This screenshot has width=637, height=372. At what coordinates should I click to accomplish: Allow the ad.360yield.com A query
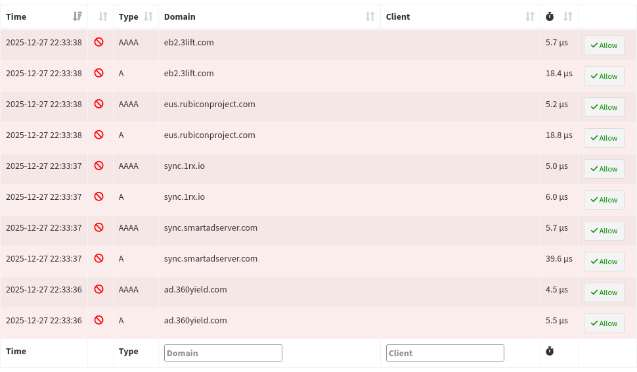click(x=604, y=323)
